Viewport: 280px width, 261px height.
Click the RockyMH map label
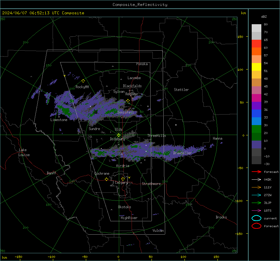click(82, 87)
